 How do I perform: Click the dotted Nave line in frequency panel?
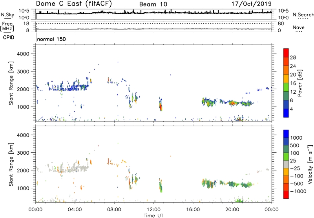coord(153,23)
